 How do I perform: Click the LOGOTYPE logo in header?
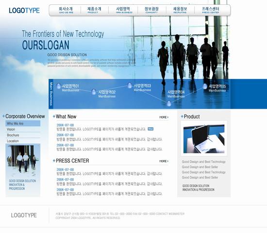click(24, 11)
